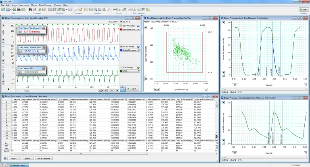Open the Zoom View magnifier icon
The width and height of the screenshot is (310, 167).
[96, 10]
